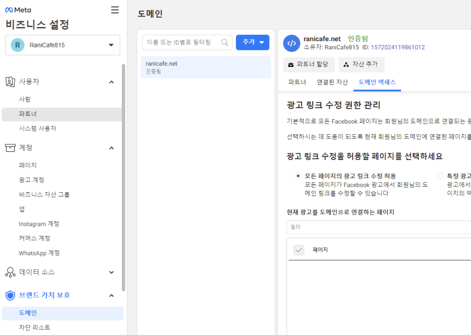
Task: Open 시스템 사용자 in the sidebar
Action: [x=38, y=128]
